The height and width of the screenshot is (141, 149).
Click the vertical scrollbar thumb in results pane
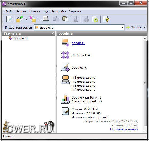pyautogui.click(x=145, y=83)
